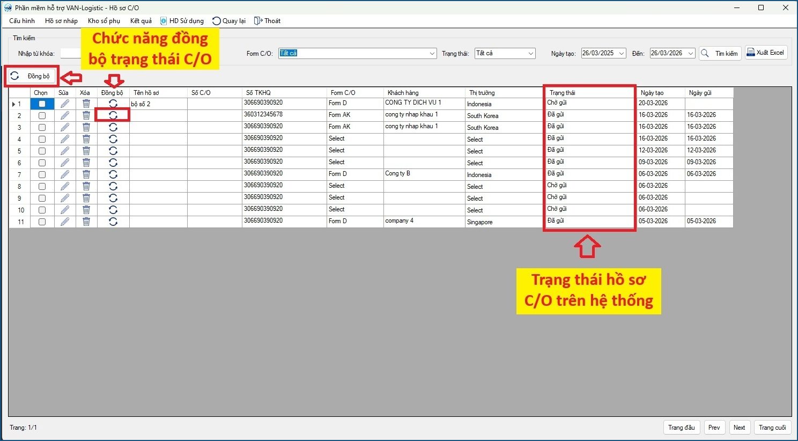Click the sync icon in row 7
Image resolution: width=798 pixels, height=441 pixels.
(x=113, y=174)
